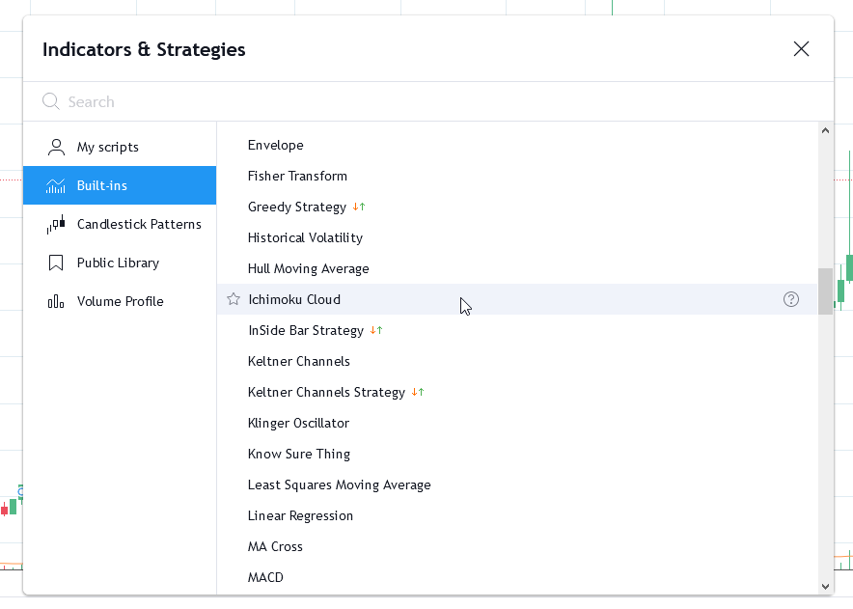Click the scrollbar down arrow
The image size is (853, 609).
[x=825, y=586]
